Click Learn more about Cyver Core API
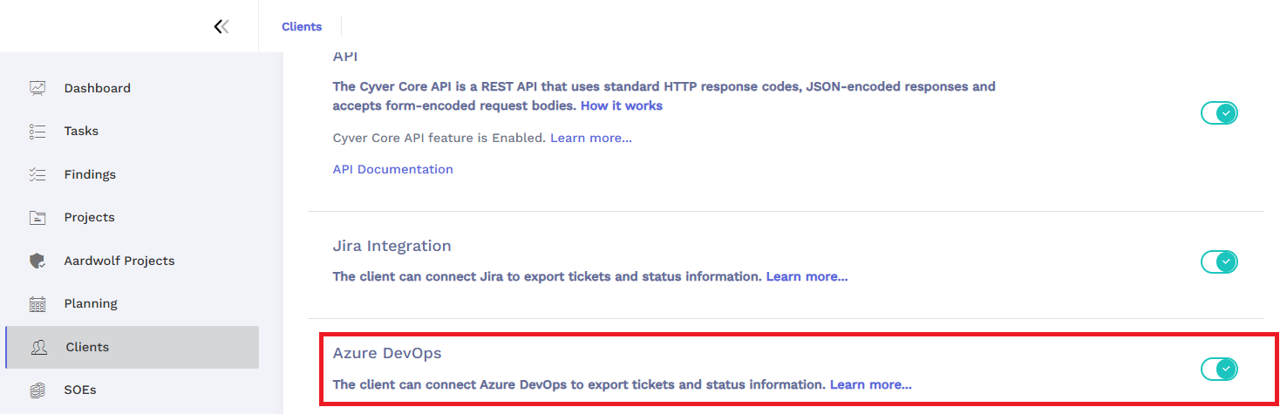This screenshot has width=1287, height=414. point(591,138)
